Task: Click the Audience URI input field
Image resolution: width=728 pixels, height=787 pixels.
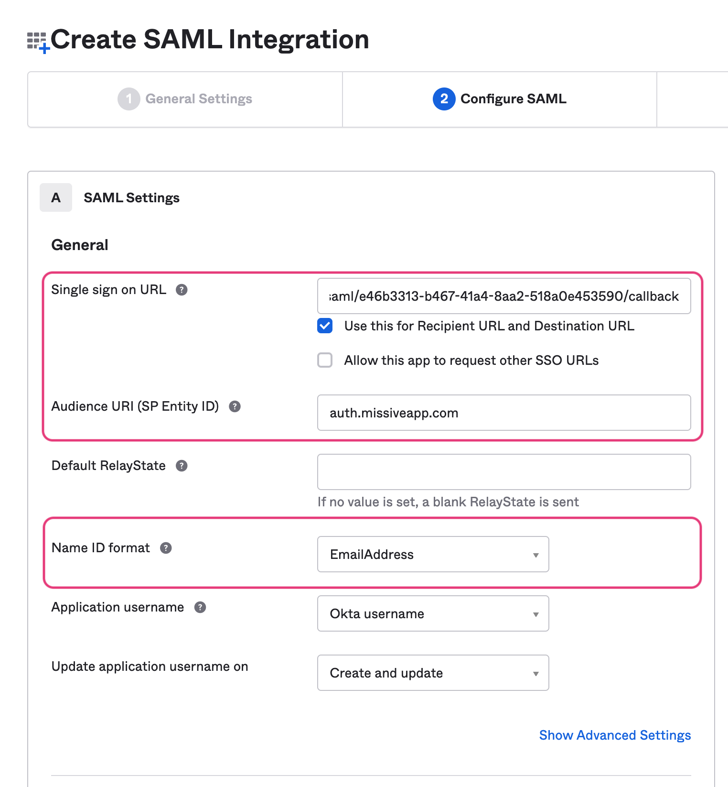Action: pos(503,413)
